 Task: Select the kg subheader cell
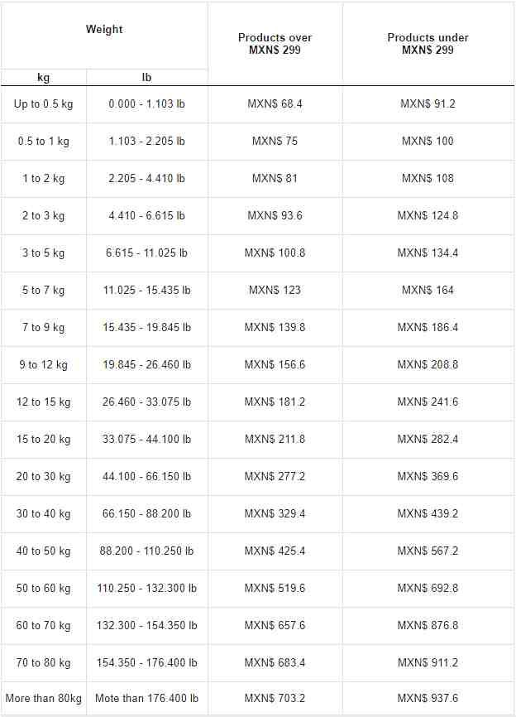(43, 77)
